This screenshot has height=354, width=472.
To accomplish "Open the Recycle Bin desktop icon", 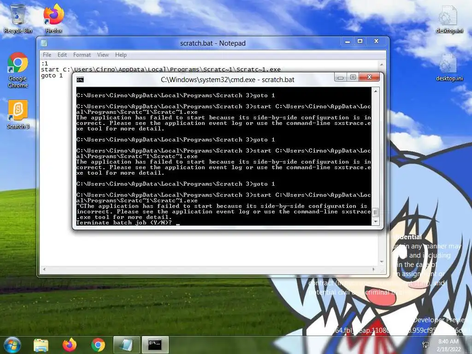I will 18,18.
